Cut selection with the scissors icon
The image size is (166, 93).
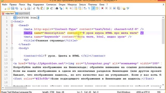click(x=34, y=8)
